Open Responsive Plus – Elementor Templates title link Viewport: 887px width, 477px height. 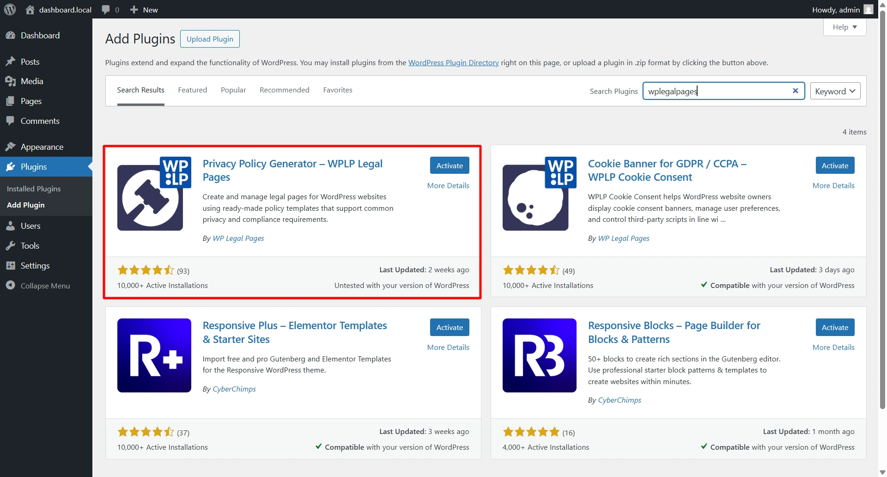coord(295,332)
